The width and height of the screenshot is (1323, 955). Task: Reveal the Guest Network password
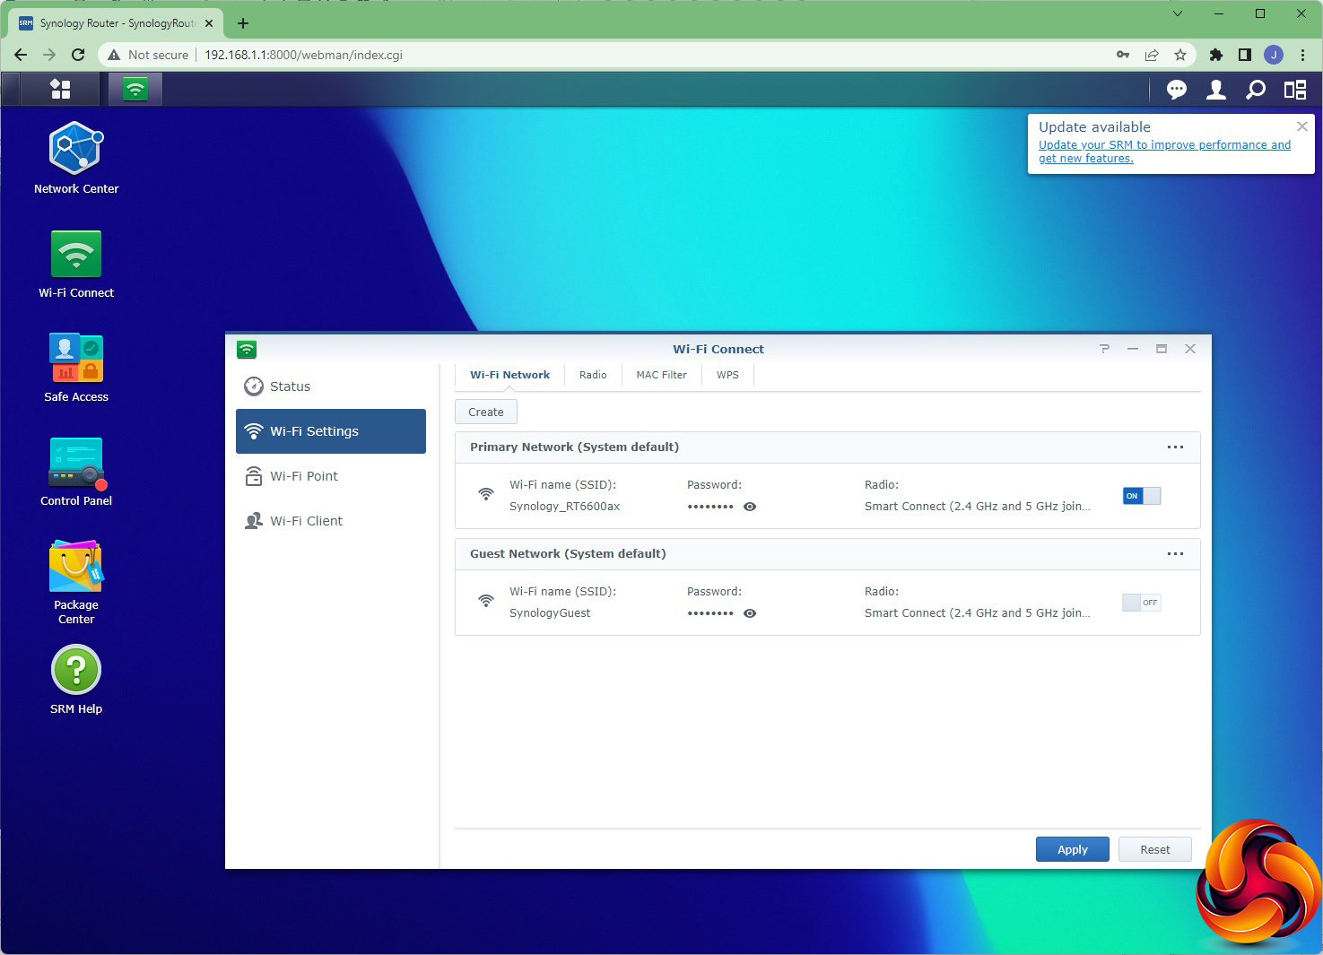coord(750,613)
